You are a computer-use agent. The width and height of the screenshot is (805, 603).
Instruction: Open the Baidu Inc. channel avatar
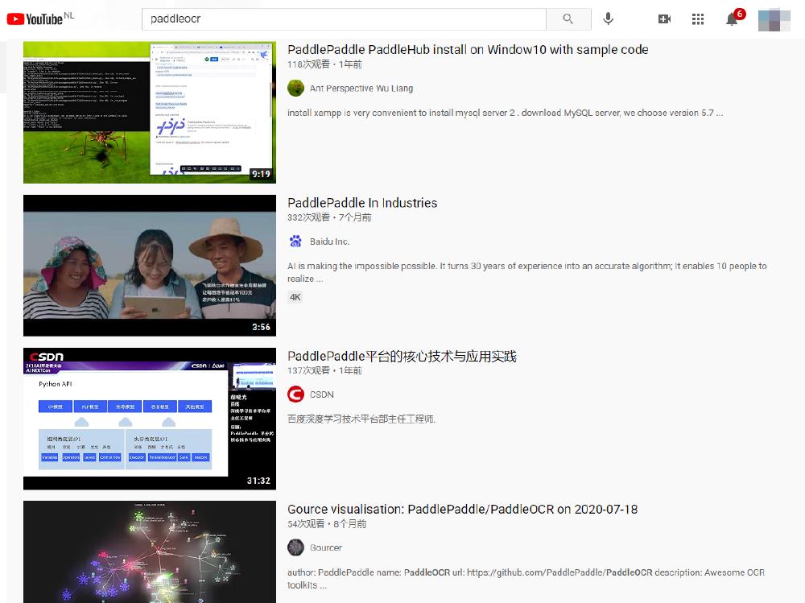(295, 242)
